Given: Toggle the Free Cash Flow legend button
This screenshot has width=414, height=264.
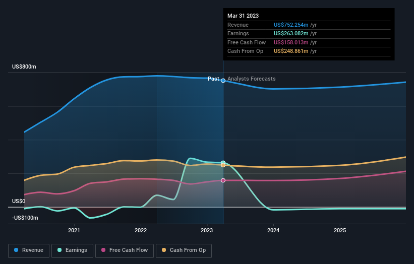Looking at the screenshot, I should tap(125, 250).
